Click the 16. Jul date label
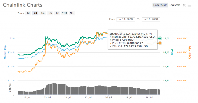Viewport: 198px width, 103px height. click(x=109, y=97)
